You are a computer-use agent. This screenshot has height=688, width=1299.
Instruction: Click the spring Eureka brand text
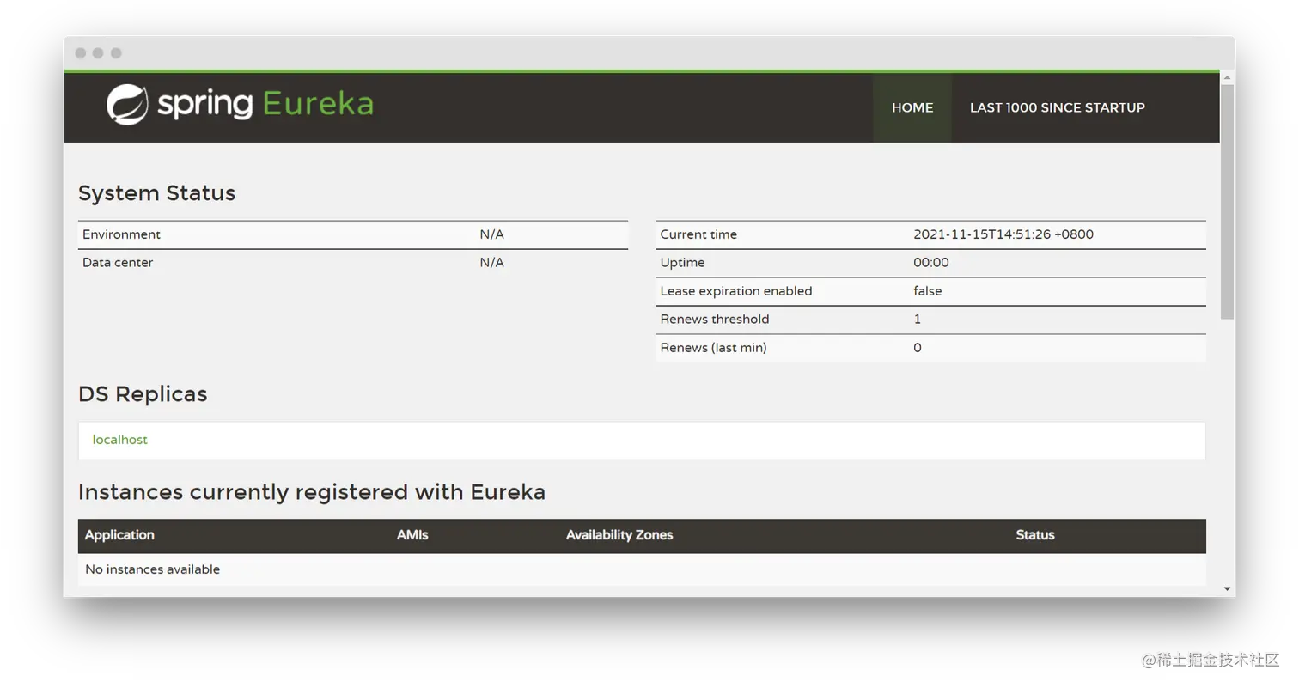click(x=265, y=105)
